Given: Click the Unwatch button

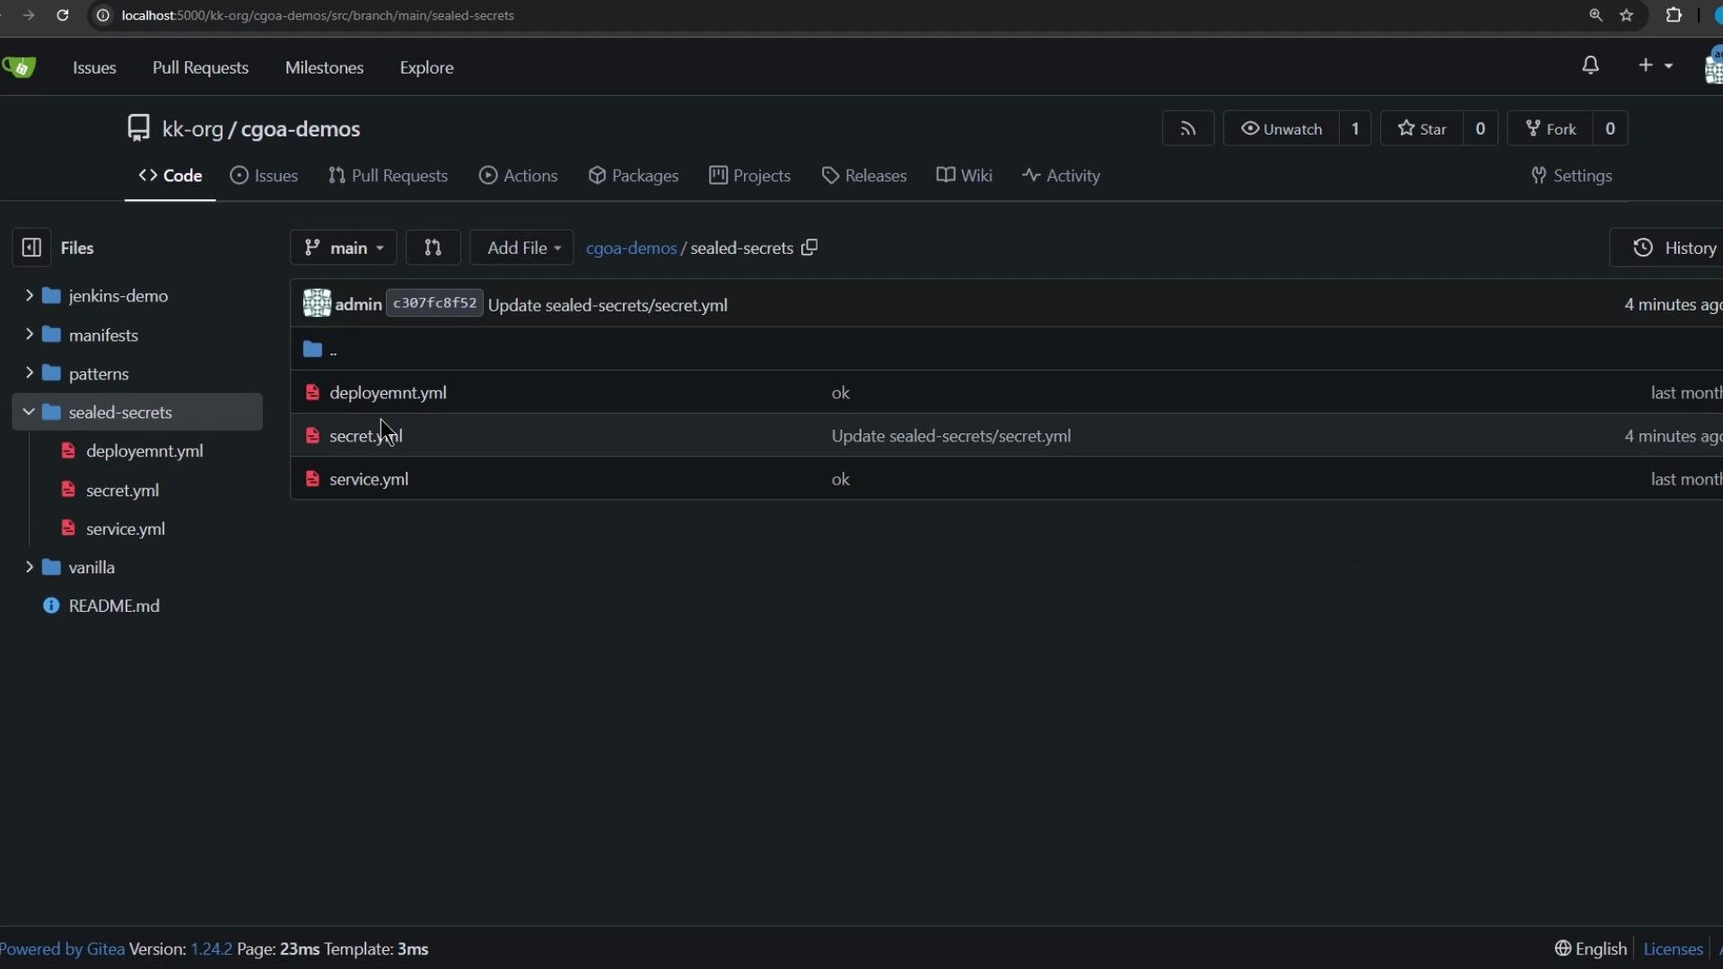Looking at the screenshot, I should [1281, 128].
